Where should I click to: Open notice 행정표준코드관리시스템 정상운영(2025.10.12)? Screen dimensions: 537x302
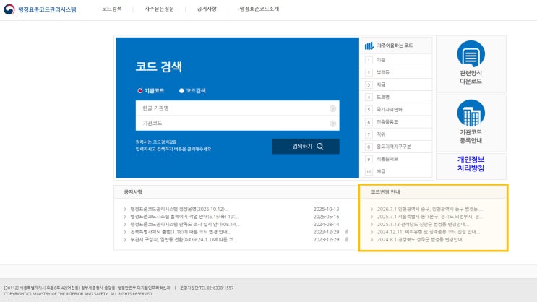coord(179,209)
